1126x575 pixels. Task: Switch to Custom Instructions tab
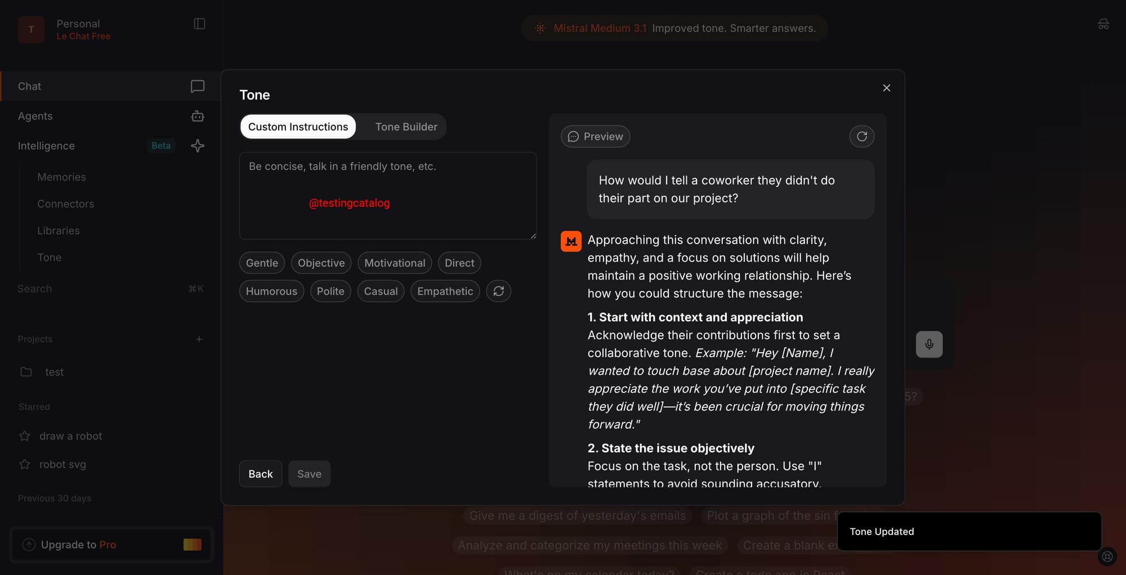point(298,127)
